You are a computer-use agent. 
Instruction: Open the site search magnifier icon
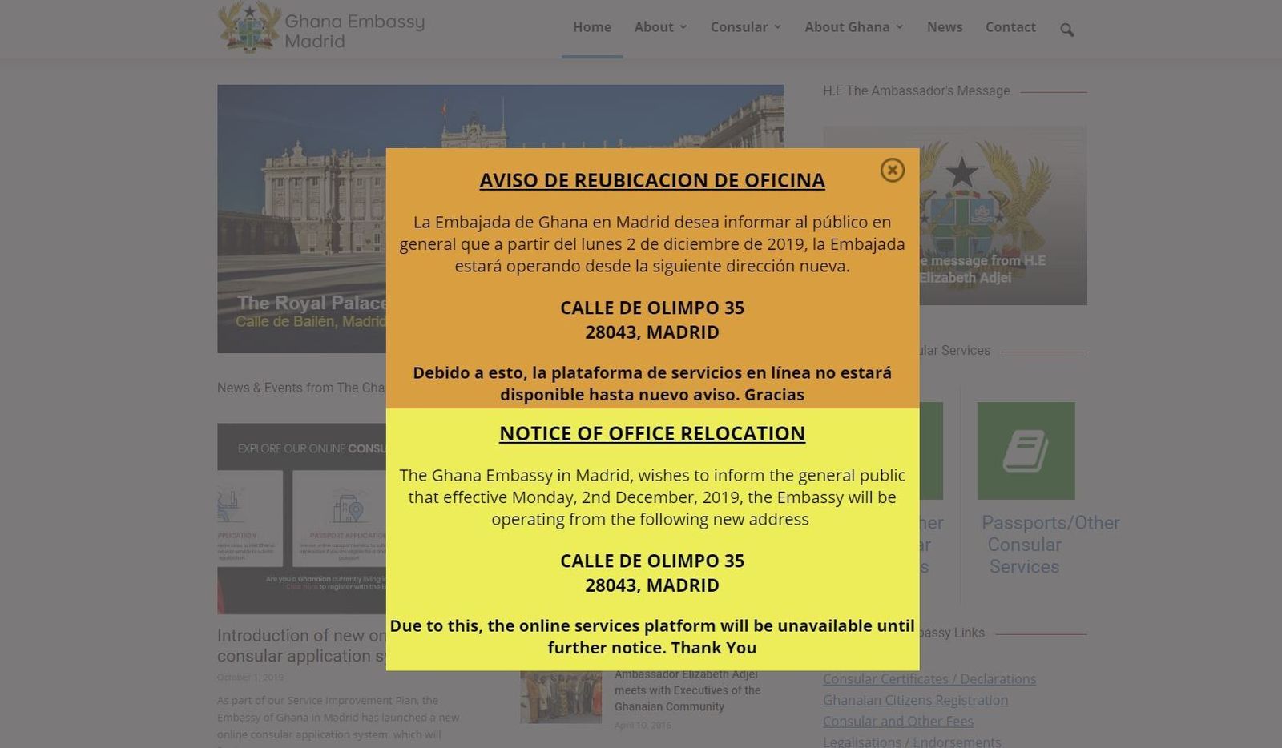[1066, 29]
